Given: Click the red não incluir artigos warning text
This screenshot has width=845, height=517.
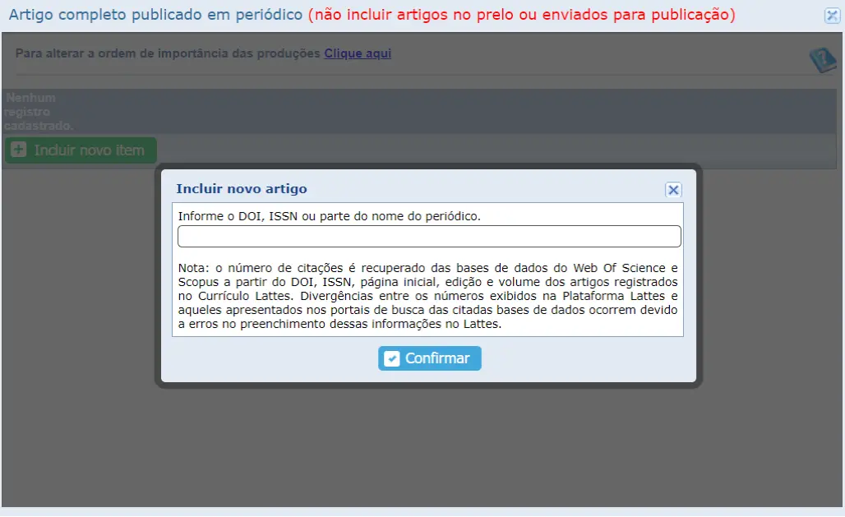Looking at the screenshot, I should 521,16.
